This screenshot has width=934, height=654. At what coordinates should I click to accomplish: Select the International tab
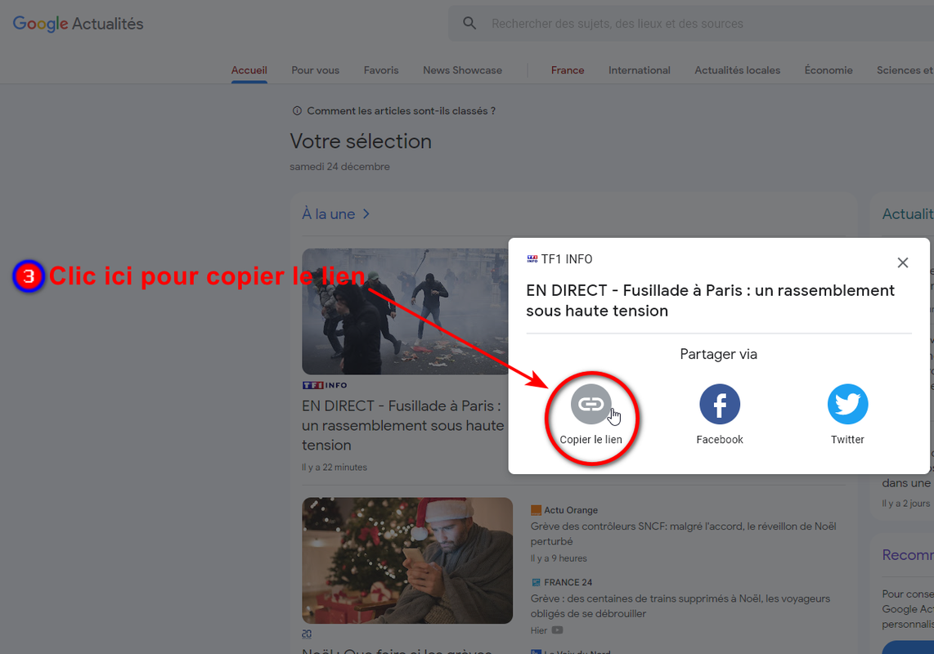tap(639, 70)
